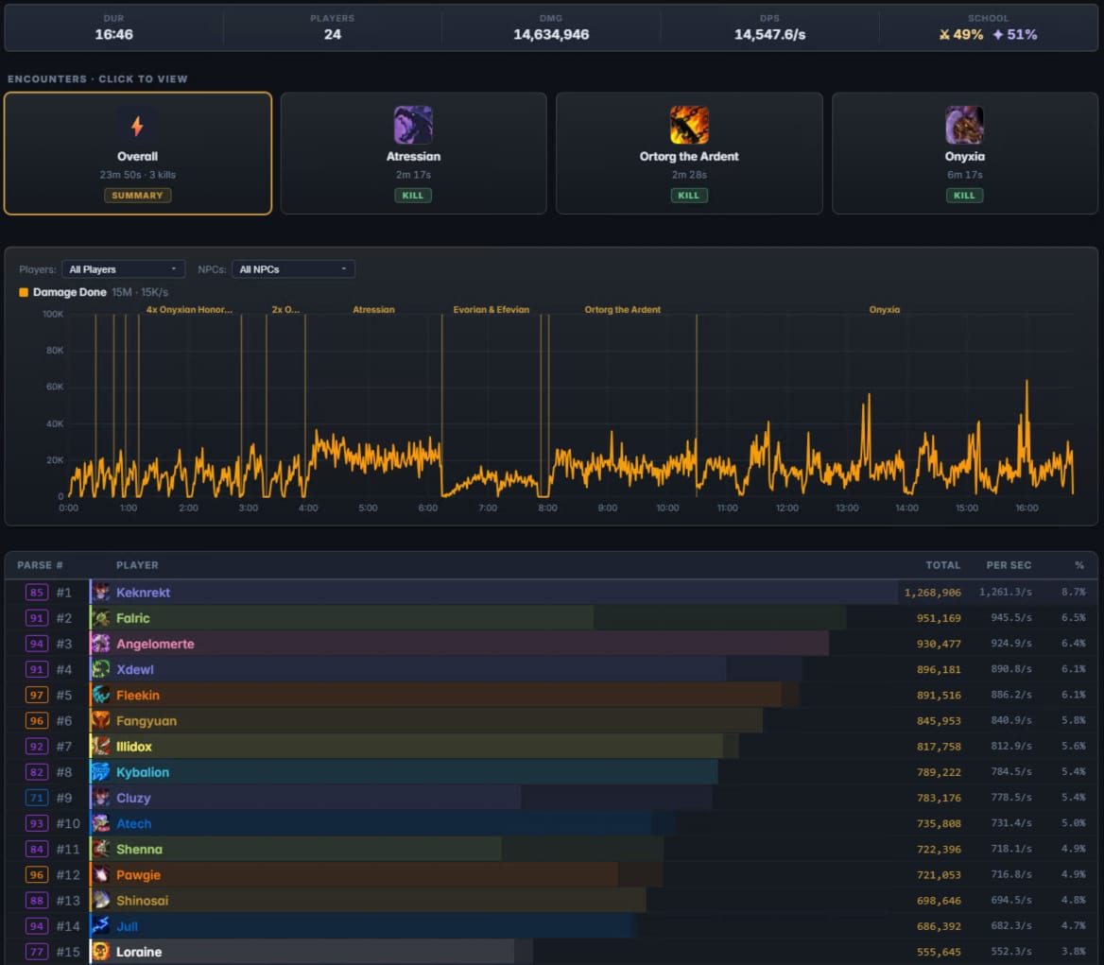Select the Overall lightning bolt icon

[137, 126]
